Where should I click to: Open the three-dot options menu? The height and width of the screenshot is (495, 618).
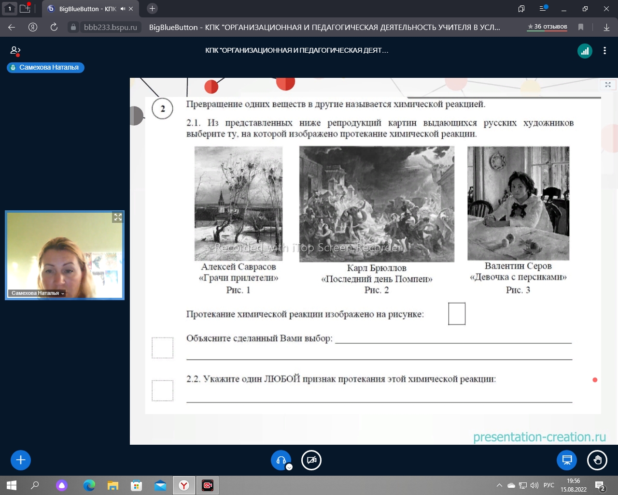(x=604, y=51)
